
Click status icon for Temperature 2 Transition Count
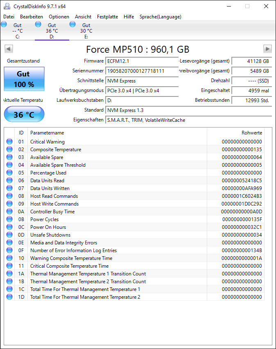[x=9, y=281]
